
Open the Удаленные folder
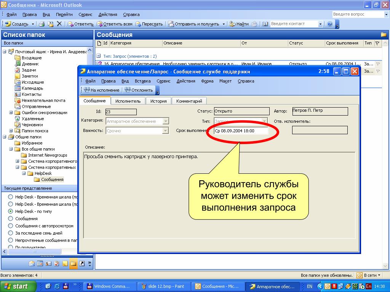[33, 119]
